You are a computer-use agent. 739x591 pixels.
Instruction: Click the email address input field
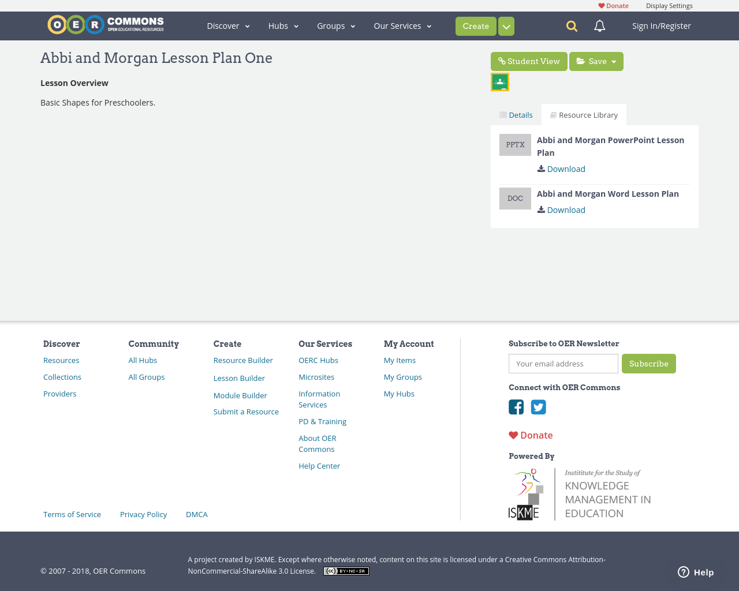(x=563, y=364)
